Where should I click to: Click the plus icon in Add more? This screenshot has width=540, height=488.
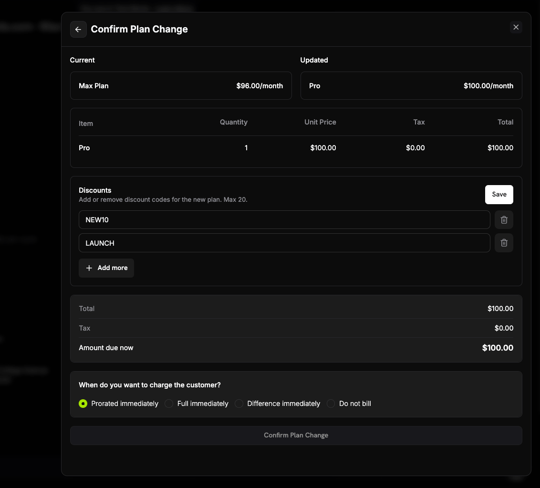coord(89,268)
